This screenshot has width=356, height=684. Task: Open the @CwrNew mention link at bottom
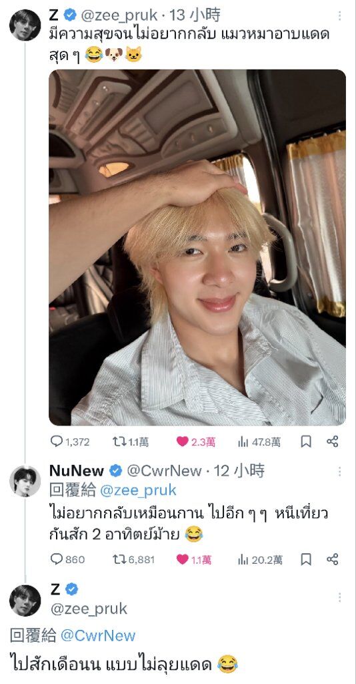point(98,636)
